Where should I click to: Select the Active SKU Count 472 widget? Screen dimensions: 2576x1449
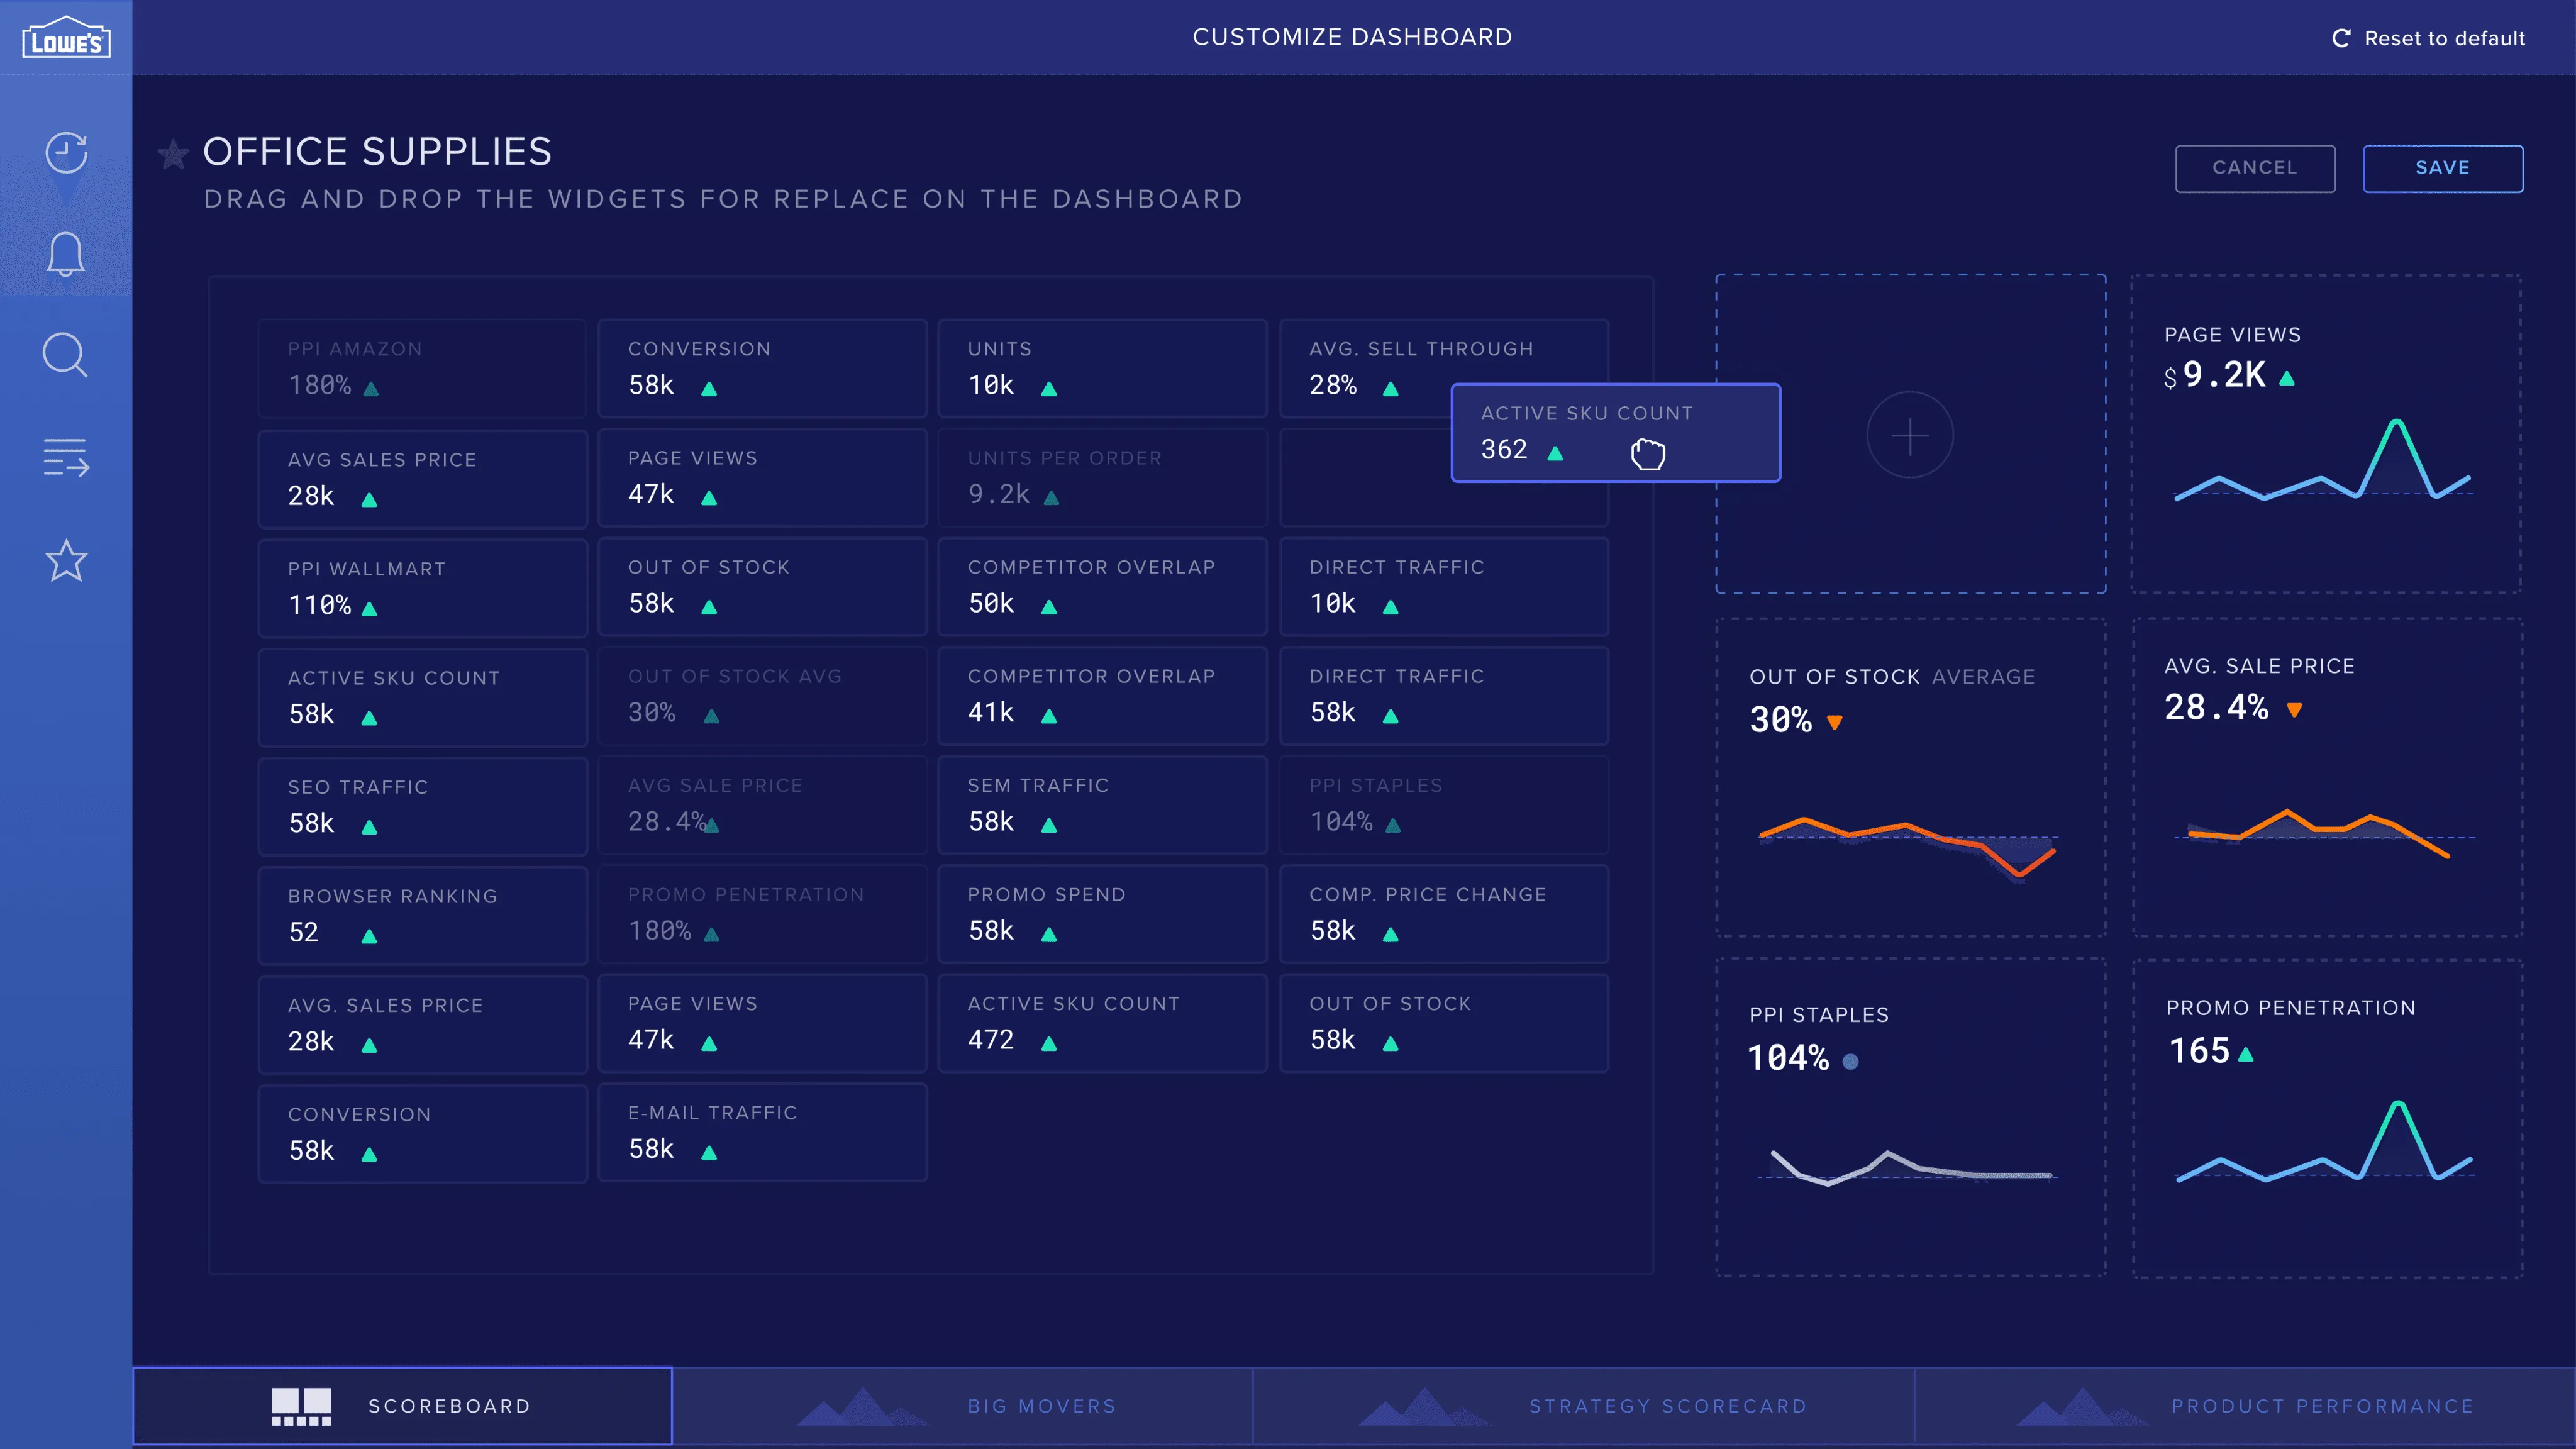tap(1102, 1022)
